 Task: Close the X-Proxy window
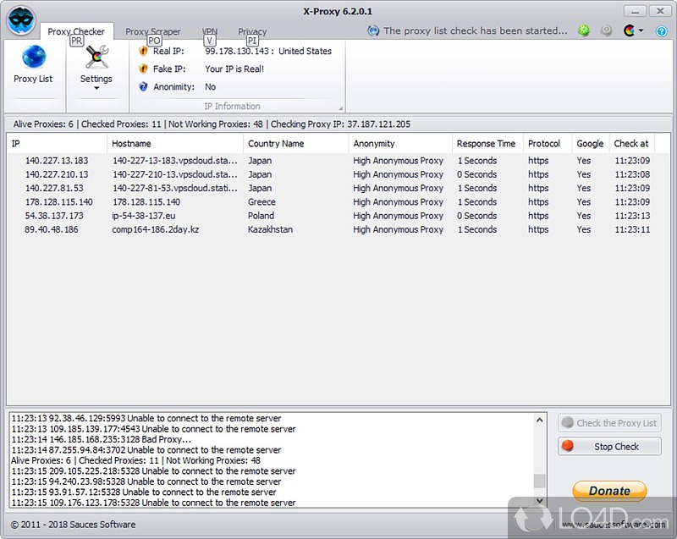pos(660,11)
